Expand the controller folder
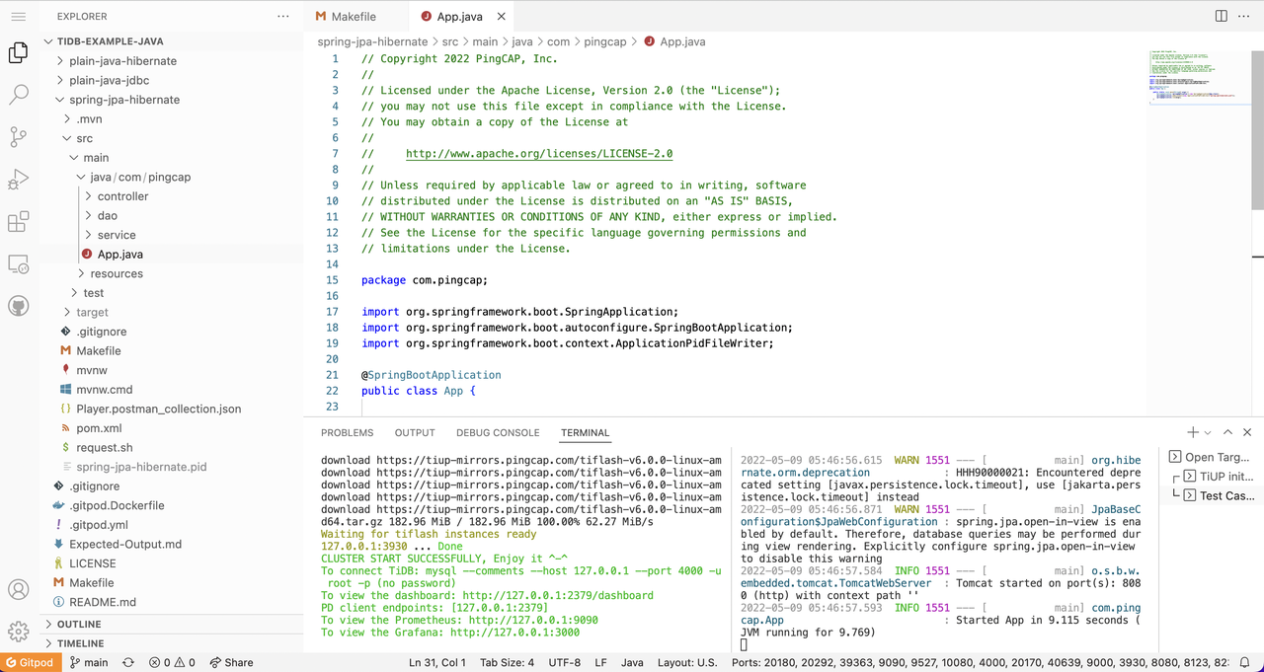 122,196
